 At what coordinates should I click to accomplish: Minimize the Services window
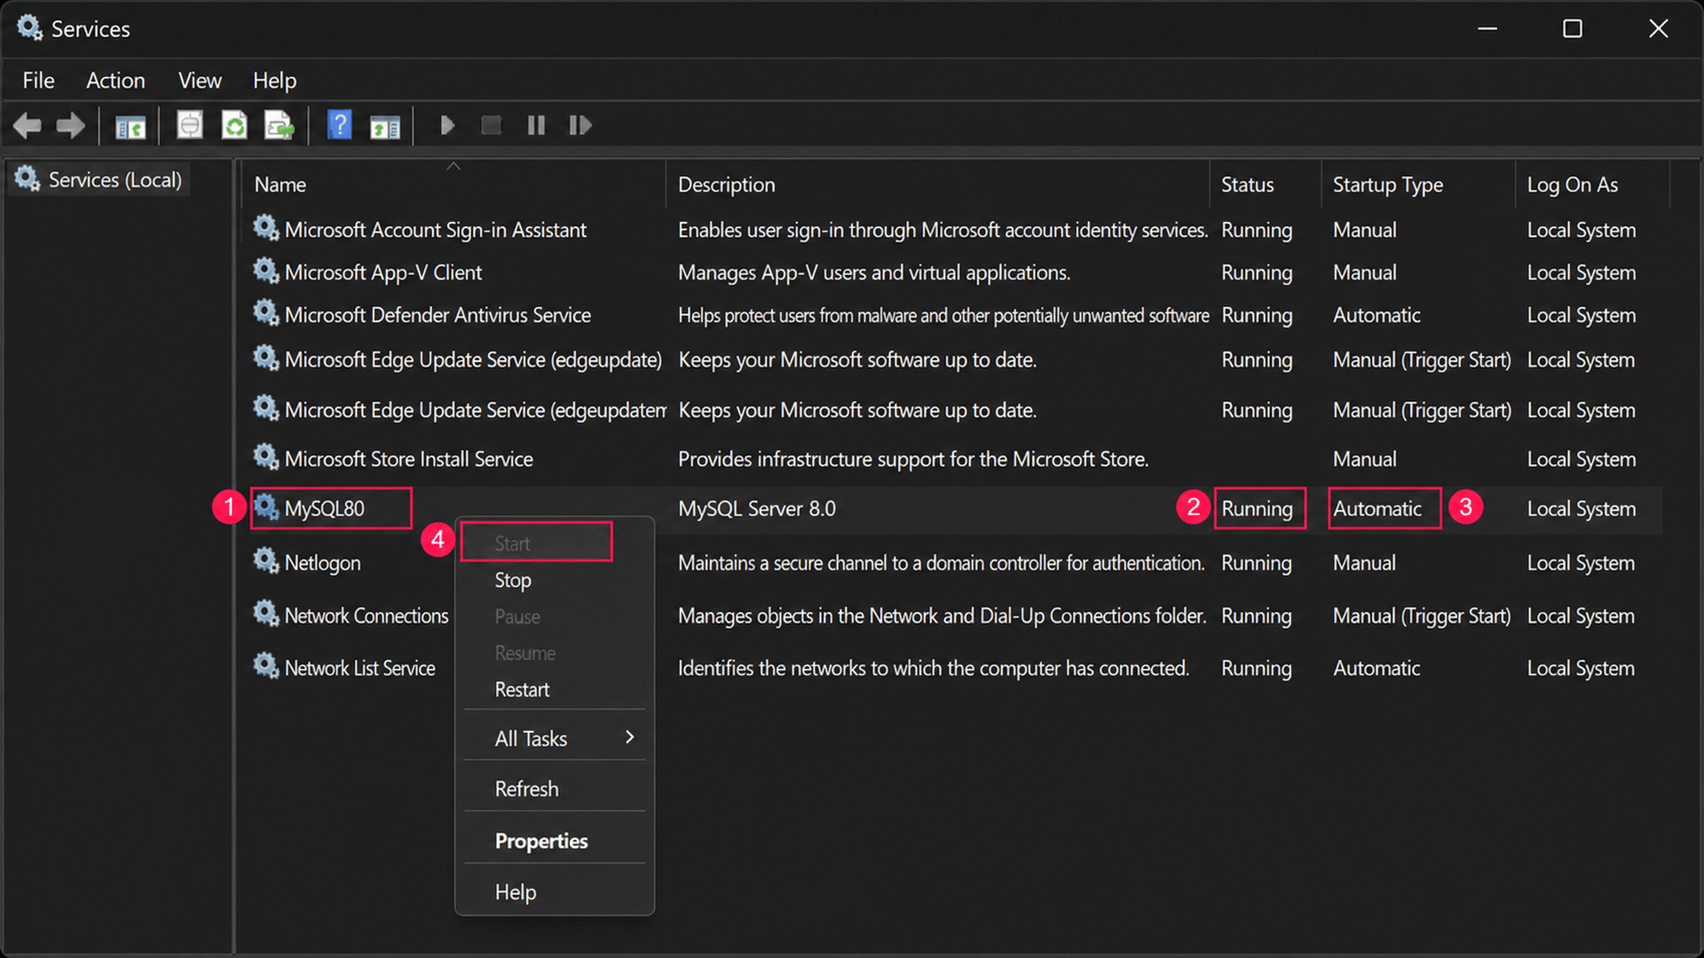tap(1487, 28)
